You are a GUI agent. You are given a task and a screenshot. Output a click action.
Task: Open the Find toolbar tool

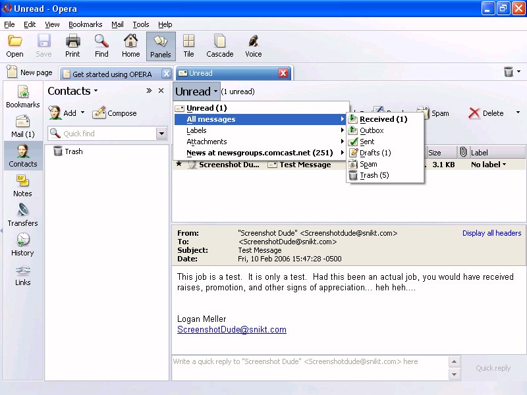click(x=101, y=46)
